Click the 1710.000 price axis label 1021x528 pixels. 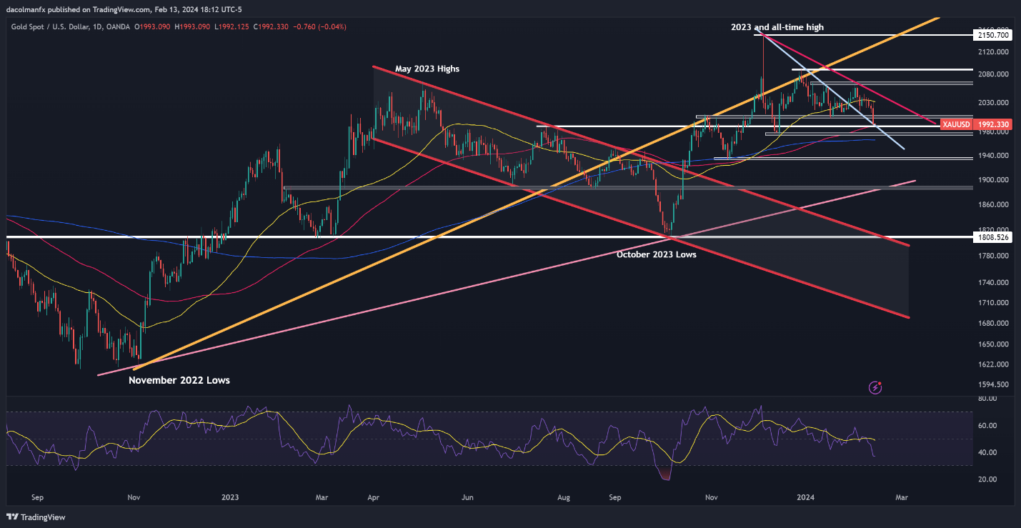992,304
